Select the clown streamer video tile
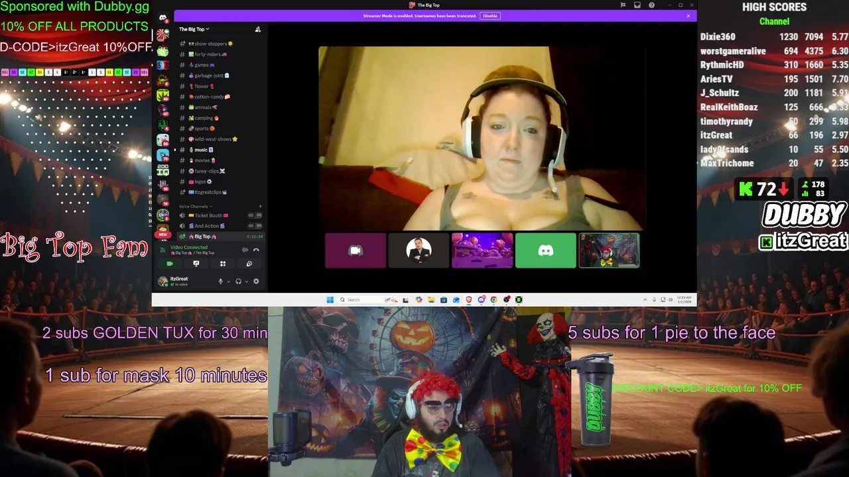This screenshot has height=477, width=849. [x=609, y=250]
